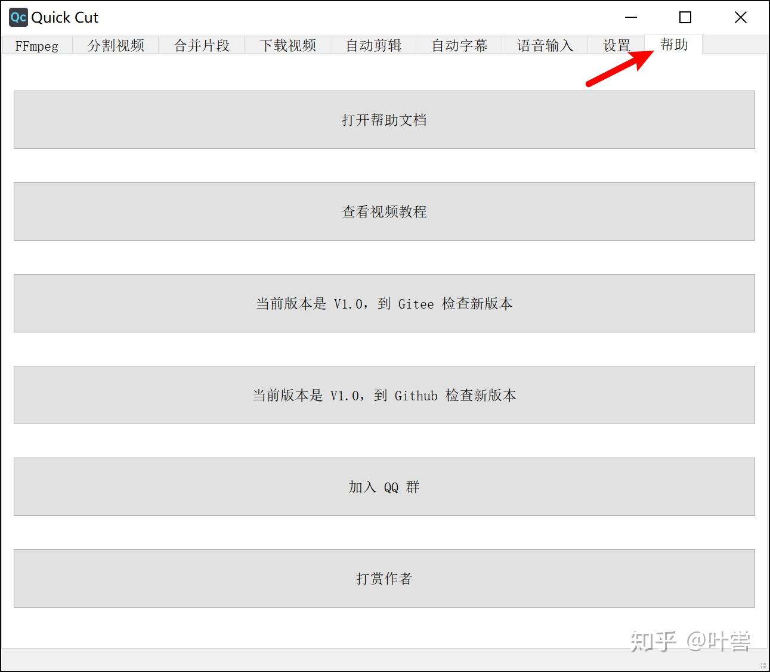Click the 帮助 tab
770x672 pixels.
tap(674, 44)
